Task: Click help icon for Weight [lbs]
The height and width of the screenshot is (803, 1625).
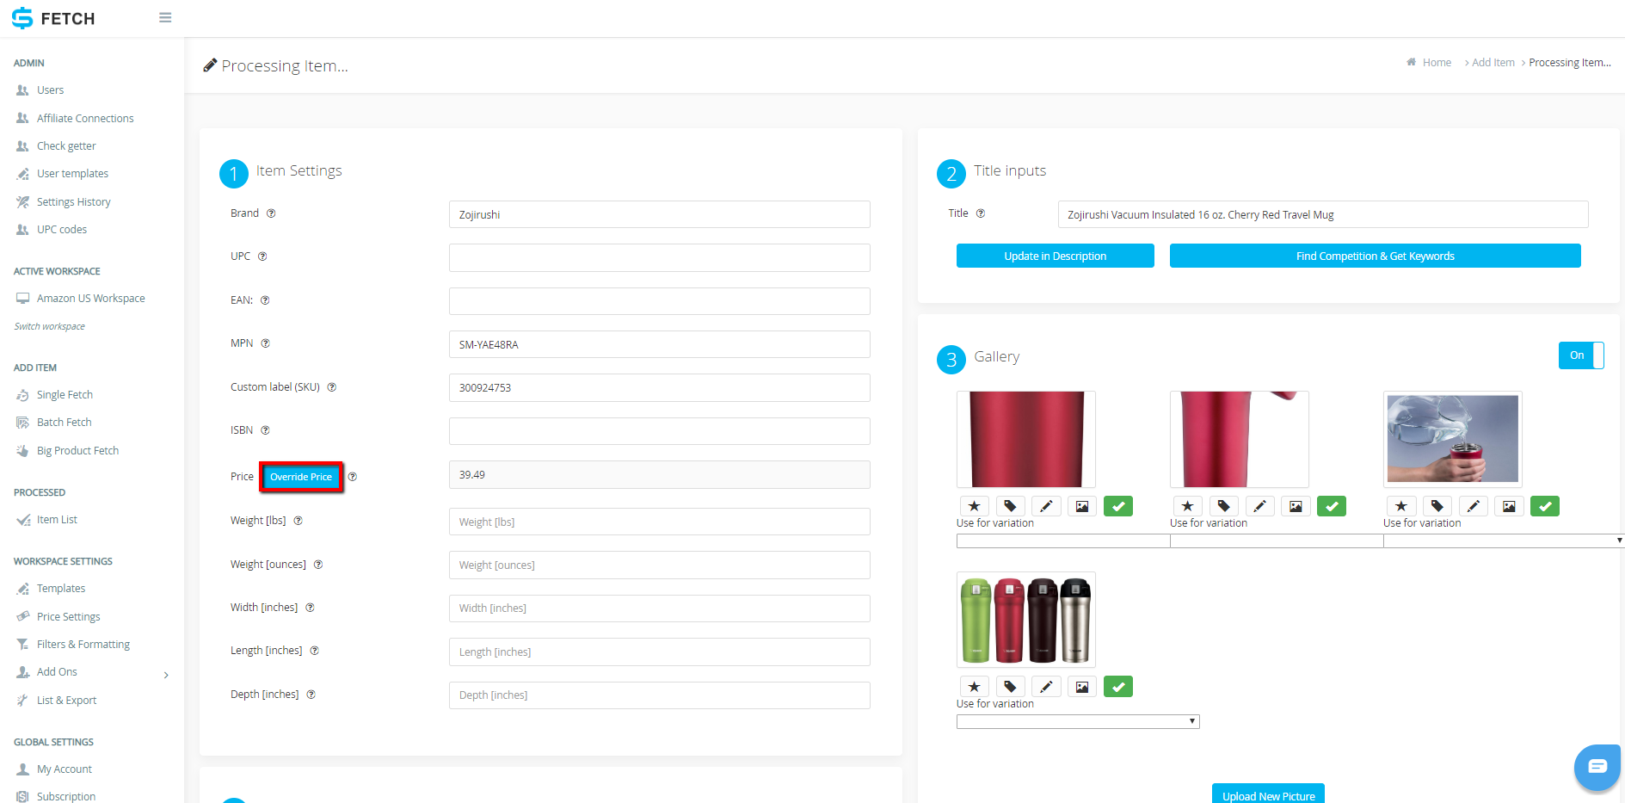Action: [298, 521]
